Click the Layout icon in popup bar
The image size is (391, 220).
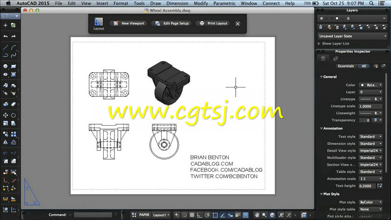[99, 23]
